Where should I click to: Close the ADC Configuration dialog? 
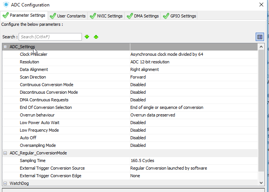[261, 5]
